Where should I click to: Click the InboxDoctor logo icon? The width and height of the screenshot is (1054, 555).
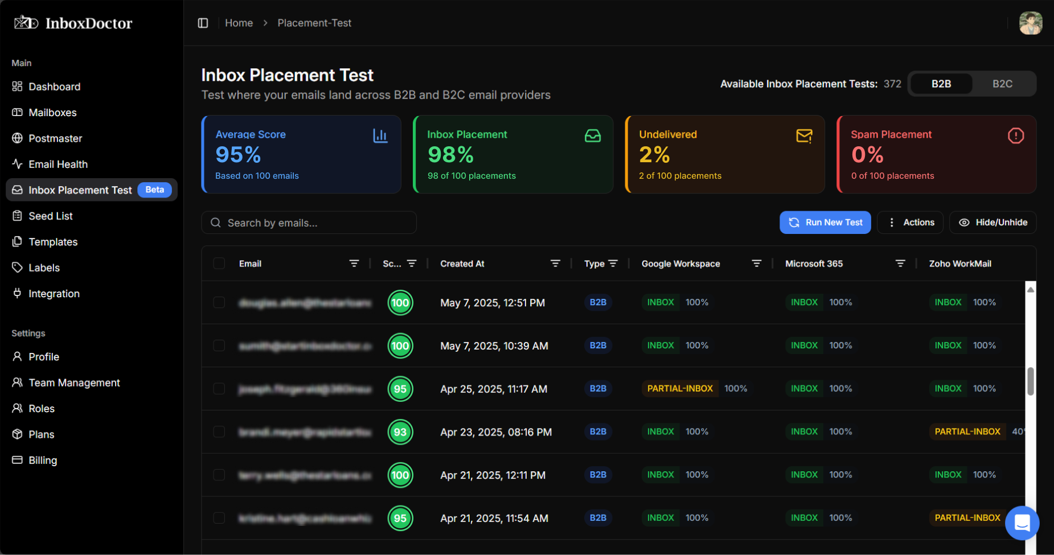[26, 23]
